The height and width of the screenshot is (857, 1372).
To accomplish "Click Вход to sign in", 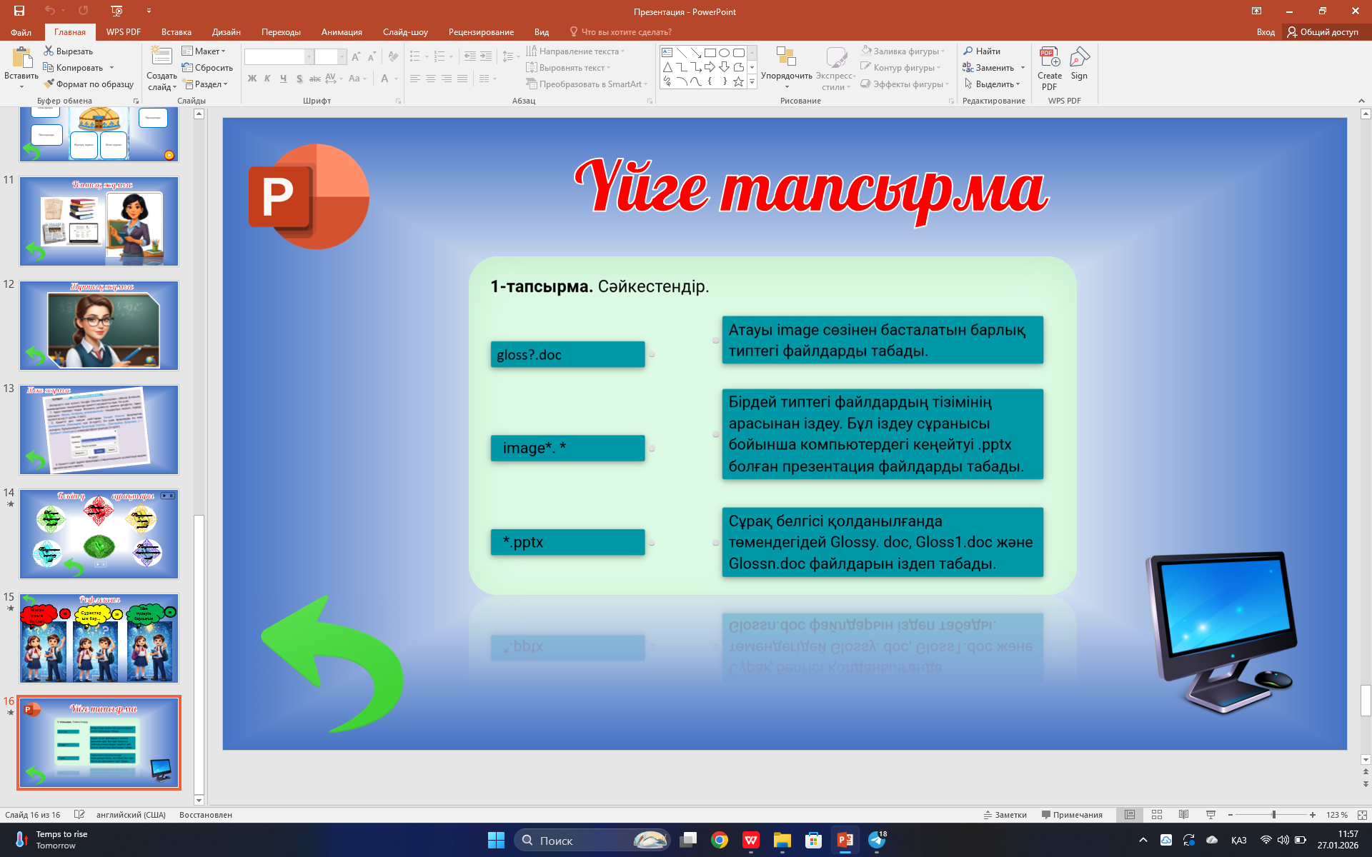I will (1266, 31).
